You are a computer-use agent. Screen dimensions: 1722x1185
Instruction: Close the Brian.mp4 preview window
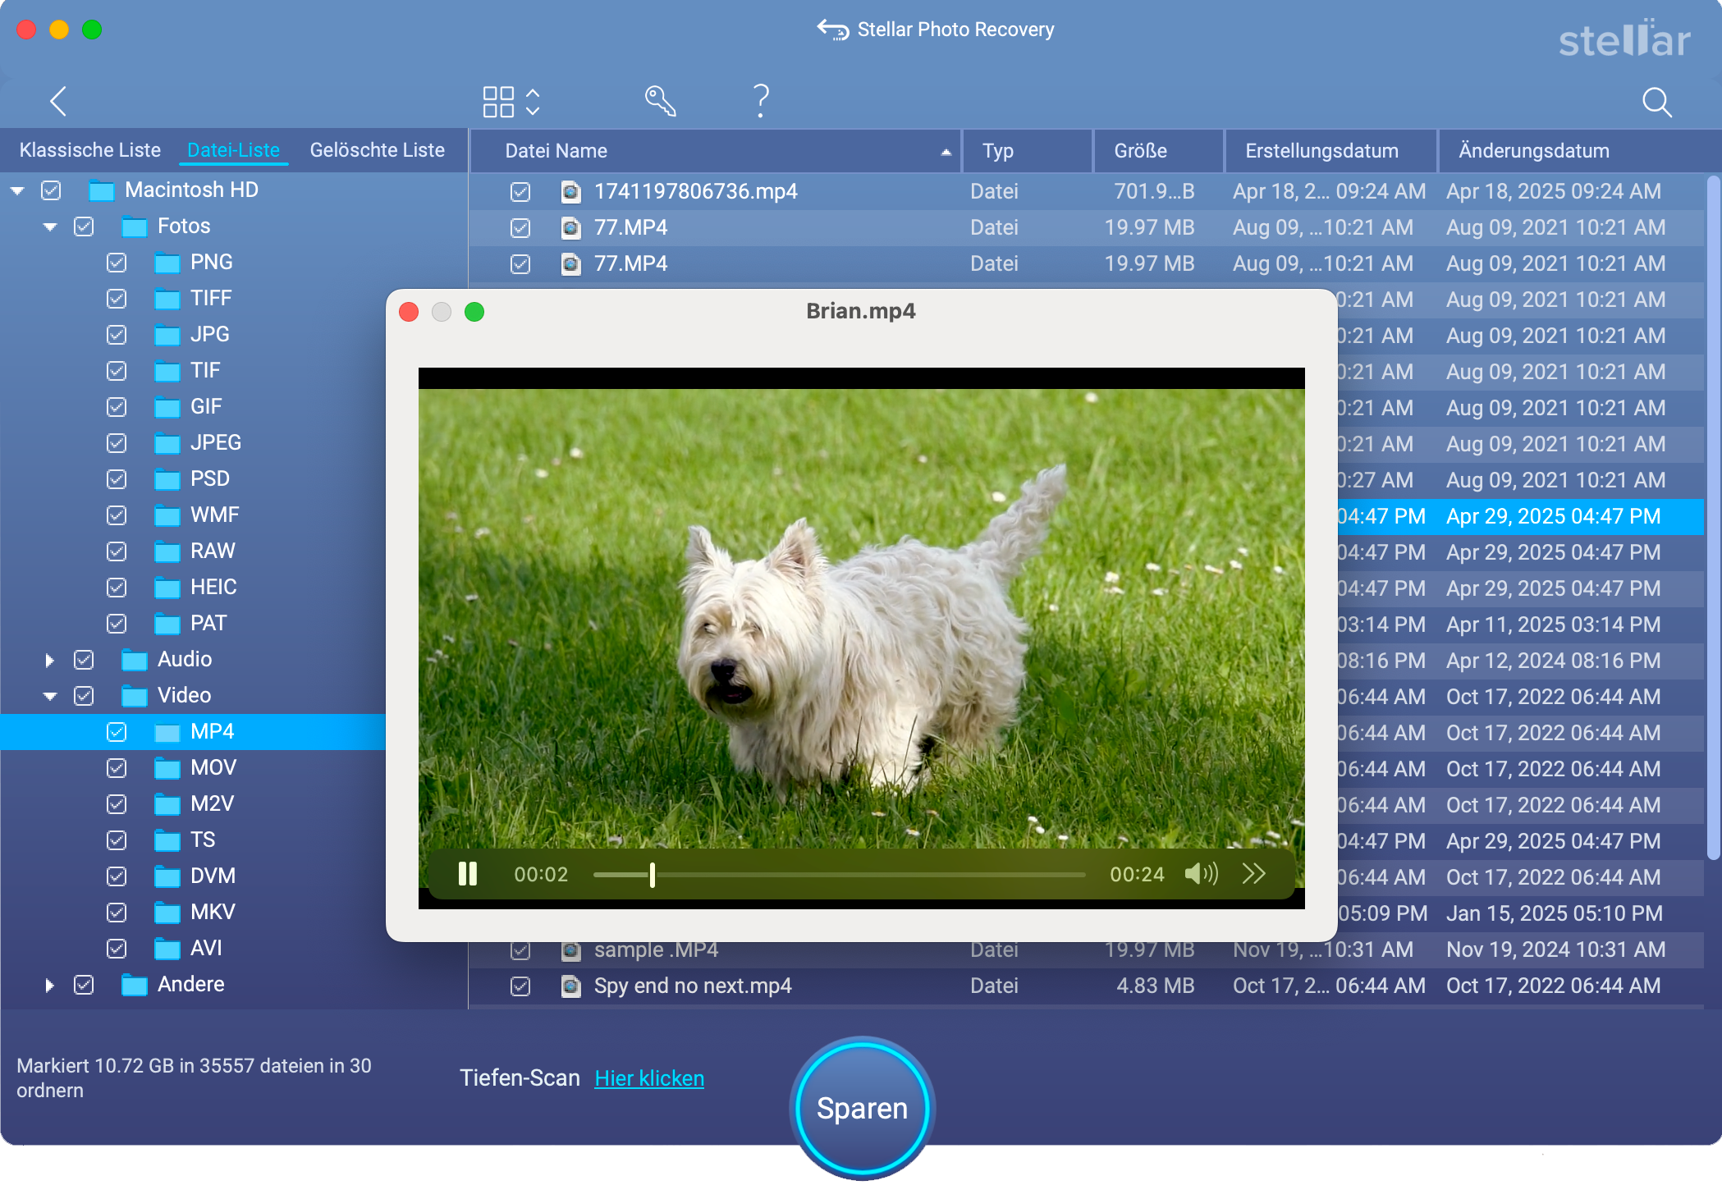409,312
